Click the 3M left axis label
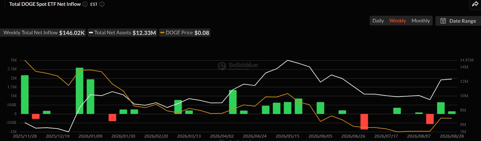The height and width of the screenshot is (141, 481). tap(14, 60)
